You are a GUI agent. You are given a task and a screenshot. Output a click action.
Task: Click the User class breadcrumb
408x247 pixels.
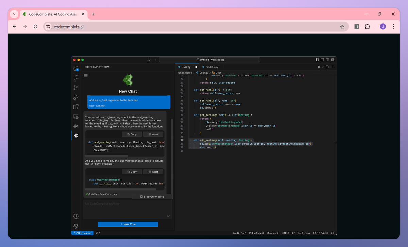coord(217,73)
